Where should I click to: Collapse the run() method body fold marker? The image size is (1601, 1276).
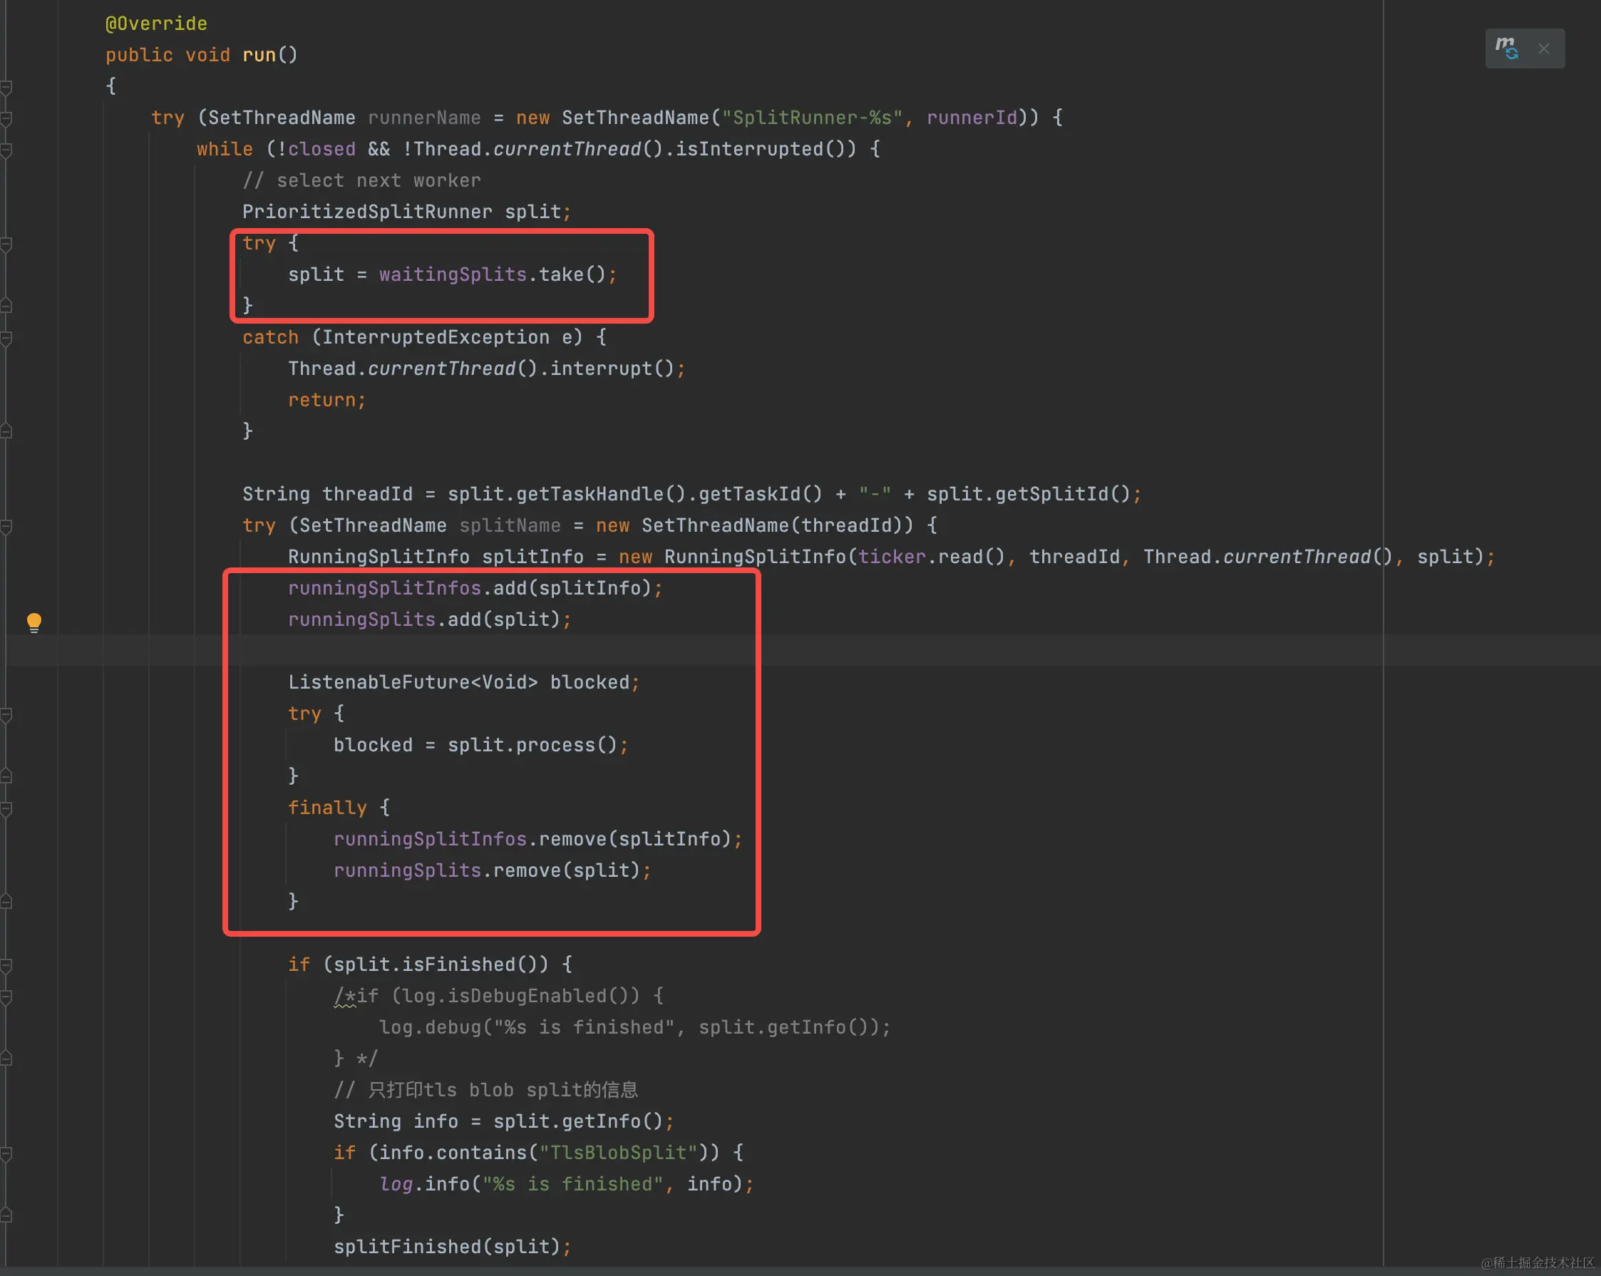click(x=6, y=87)
